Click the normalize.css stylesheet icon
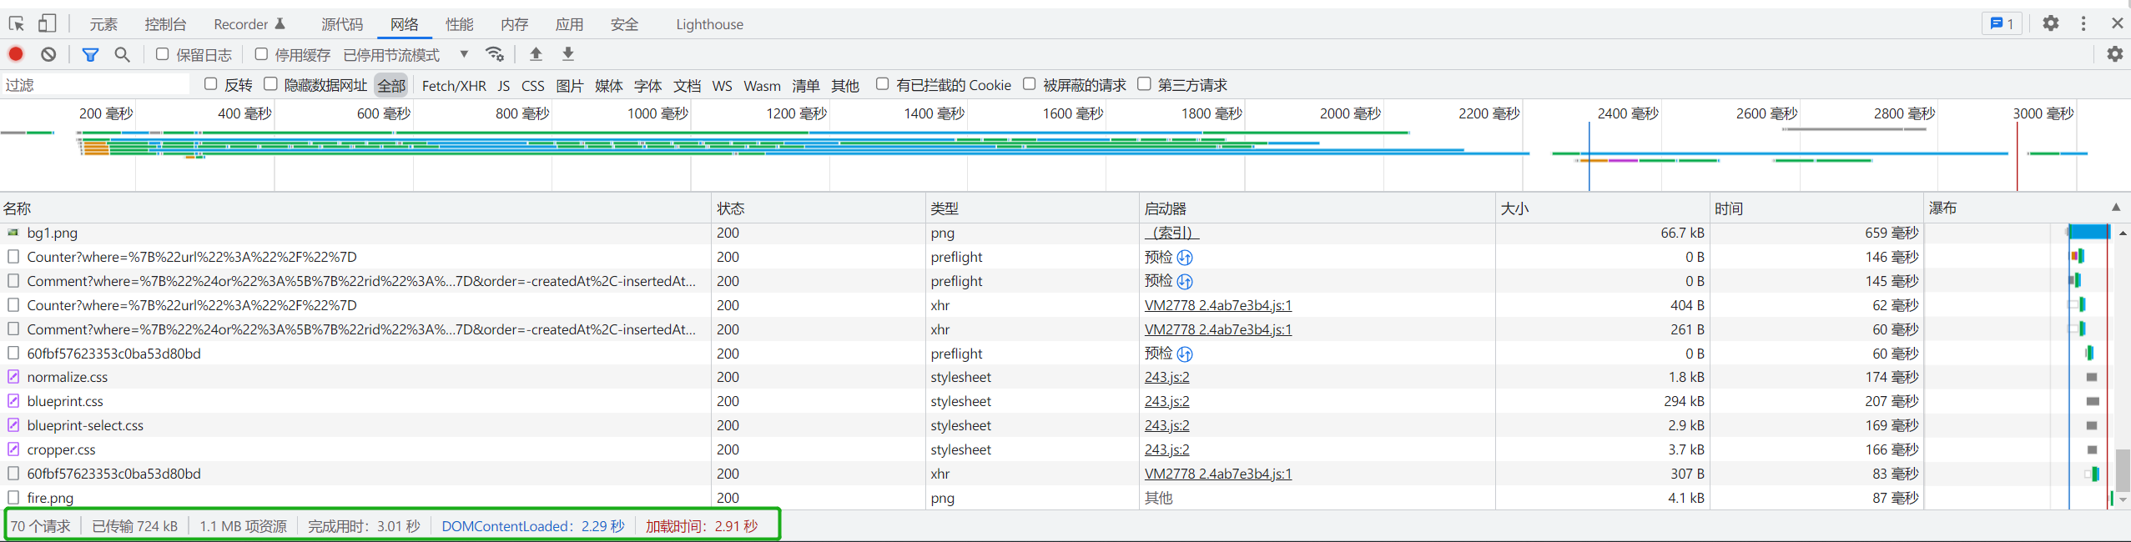The width and height of the screenshot is (2131, 542). coord(13,377)
